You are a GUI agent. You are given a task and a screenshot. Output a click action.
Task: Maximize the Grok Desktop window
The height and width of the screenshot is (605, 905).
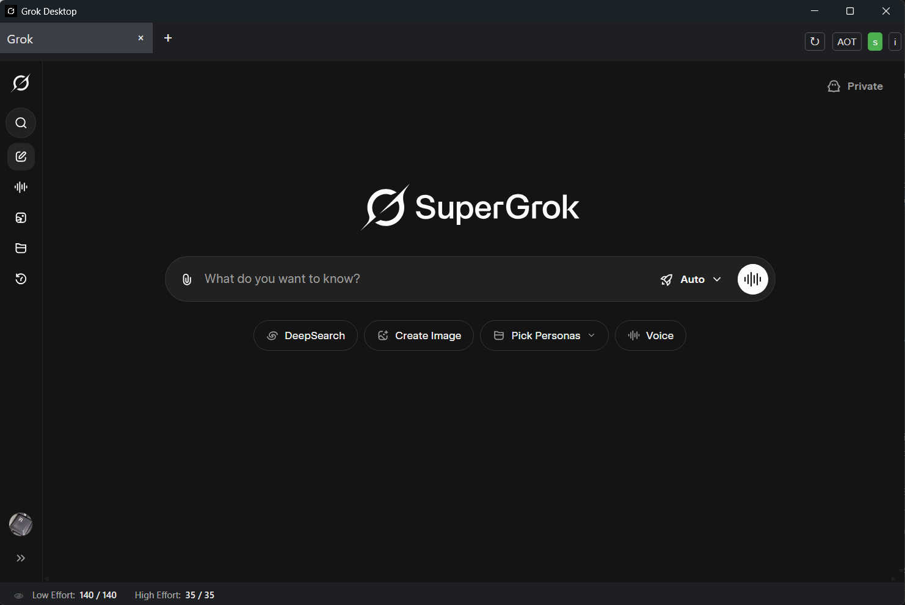850,11
